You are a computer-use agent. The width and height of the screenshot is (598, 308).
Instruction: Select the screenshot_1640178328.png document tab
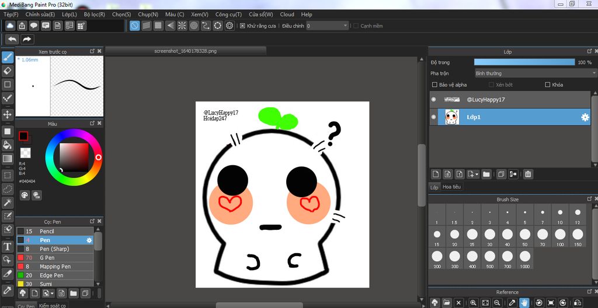click(185, 51)
